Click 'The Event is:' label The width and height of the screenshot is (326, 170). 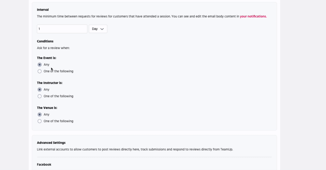(x=47, y=58)
